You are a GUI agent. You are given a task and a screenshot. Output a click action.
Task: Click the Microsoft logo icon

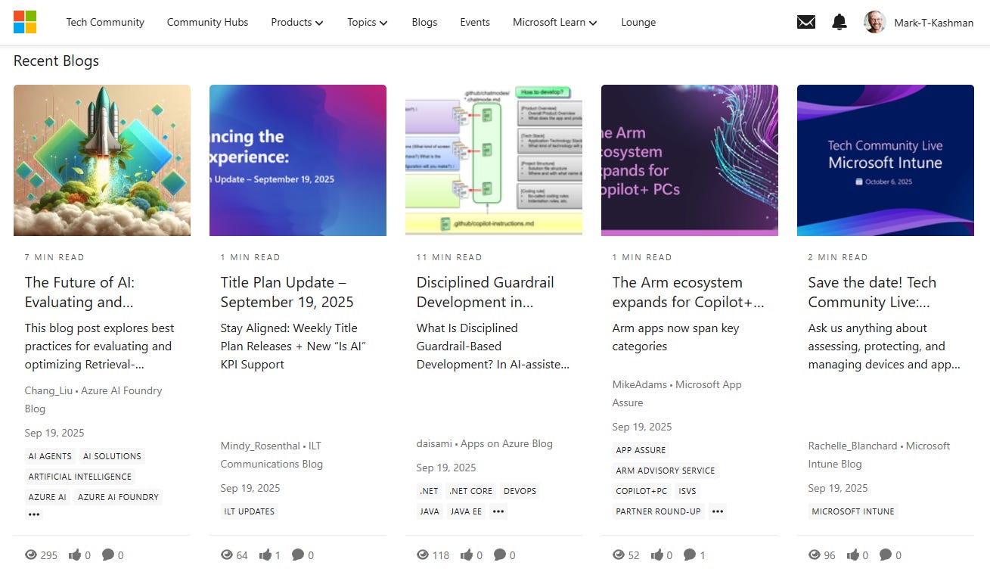(x=25, y=22)
